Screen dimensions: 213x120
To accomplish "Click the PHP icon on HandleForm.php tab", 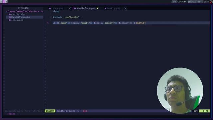I will pos(75,8).
